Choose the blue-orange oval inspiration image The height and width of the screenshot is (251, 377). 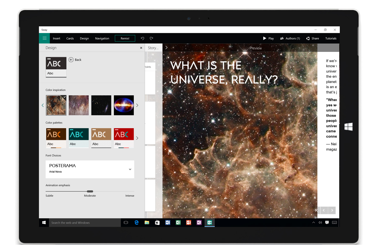click(x=124, y=105)
